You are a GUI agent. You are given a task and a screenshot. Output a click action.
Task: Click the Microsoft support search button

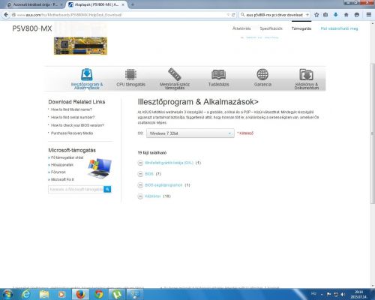pyautogui.click(x=107, y=189)
